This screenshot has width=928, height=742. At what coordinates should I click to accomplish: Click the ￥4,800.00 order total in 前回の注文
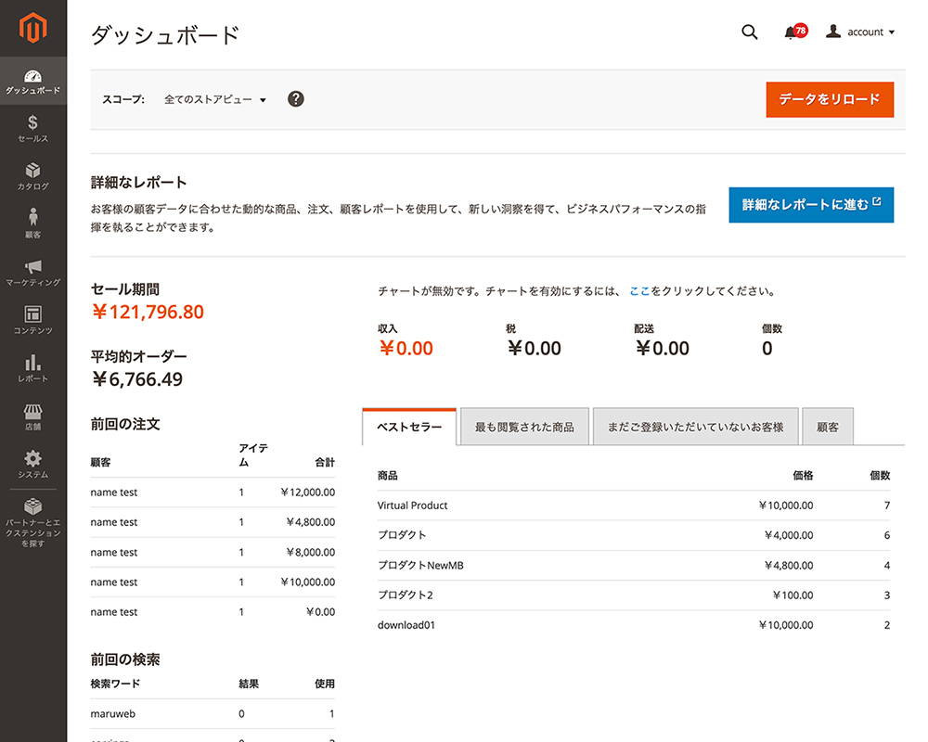(x=310, y=522)
